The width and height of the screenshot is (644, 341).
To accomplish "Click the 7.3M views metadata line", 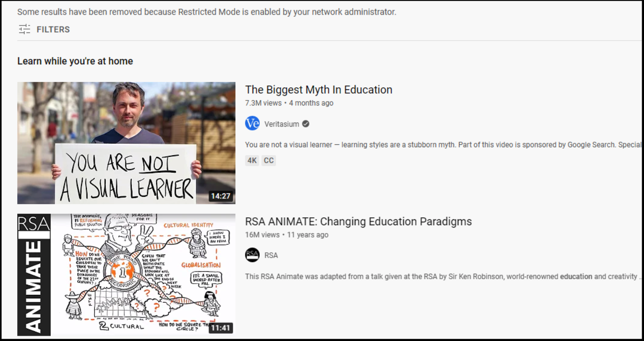I will 289,103.
